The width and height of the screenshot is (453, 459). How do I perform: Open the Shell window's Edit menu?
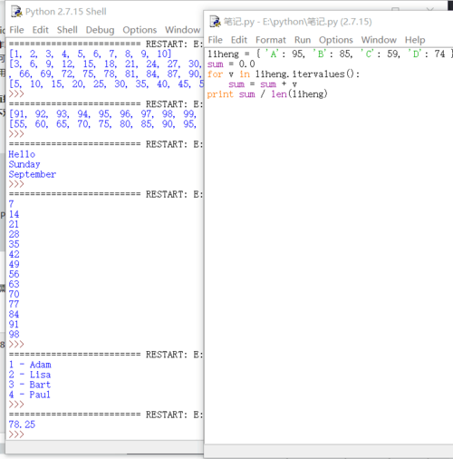[x=41, y=30]
